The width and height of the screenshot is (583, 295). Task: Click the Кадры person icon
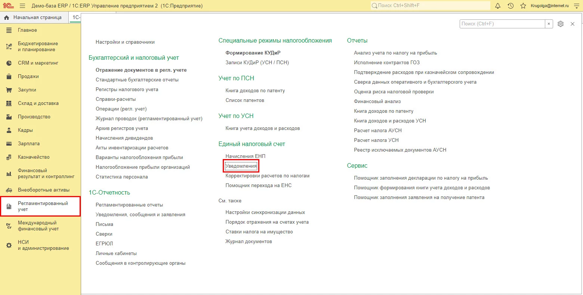pyautogui.click(x=9, y=130)
